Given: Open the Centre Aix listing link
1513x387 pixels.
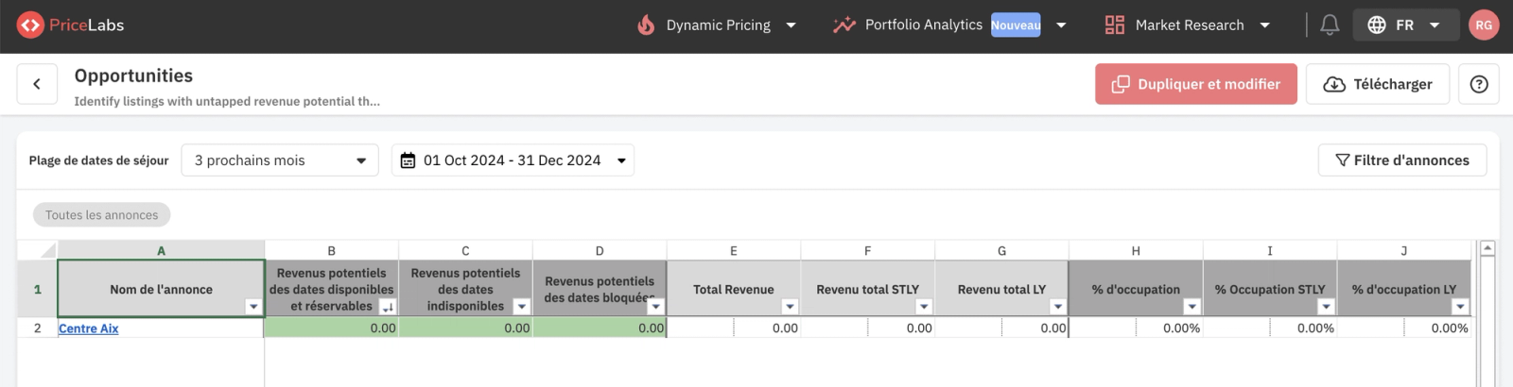Looking at the screenshot, I should point(89,328).
